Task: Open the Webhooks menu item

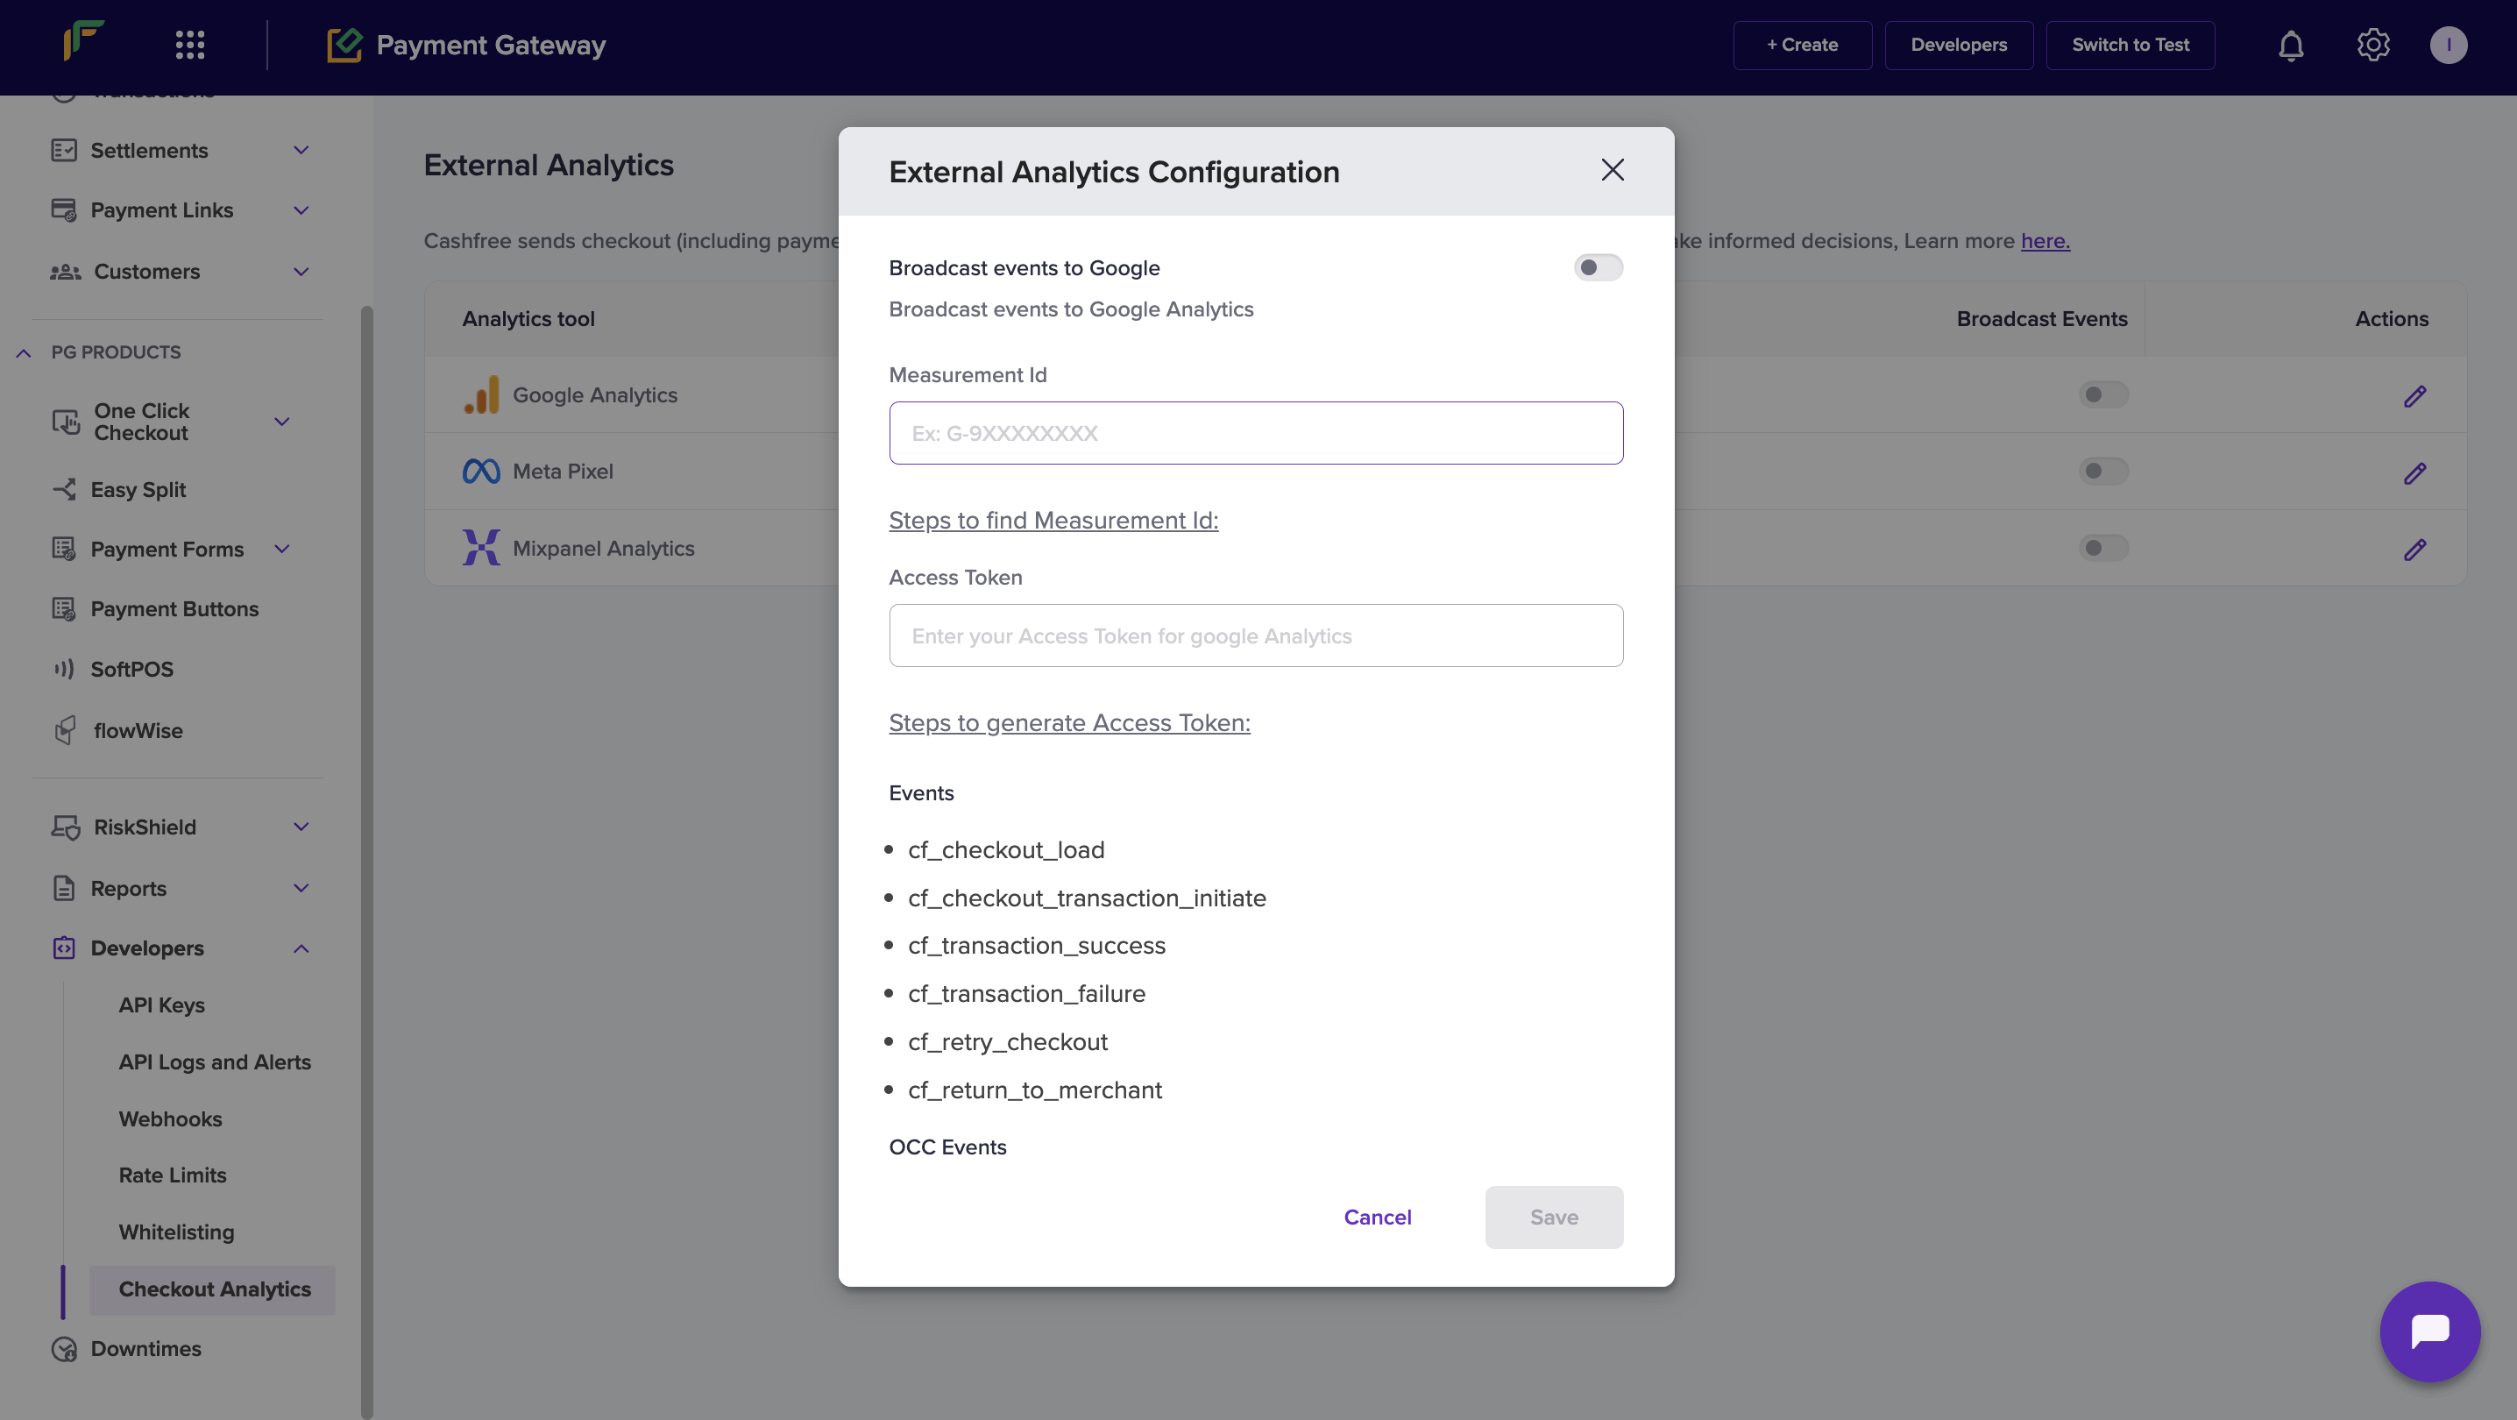Action: point(170,1119)
